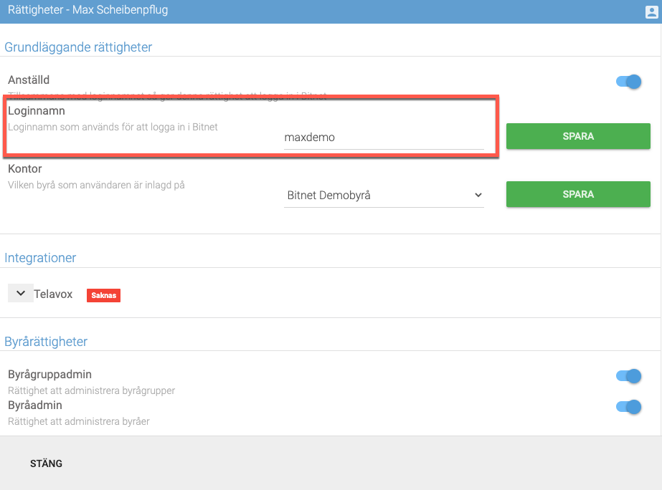Click the Byrågruppadmin label
The image size is (662, 490).
click(49, 375)
